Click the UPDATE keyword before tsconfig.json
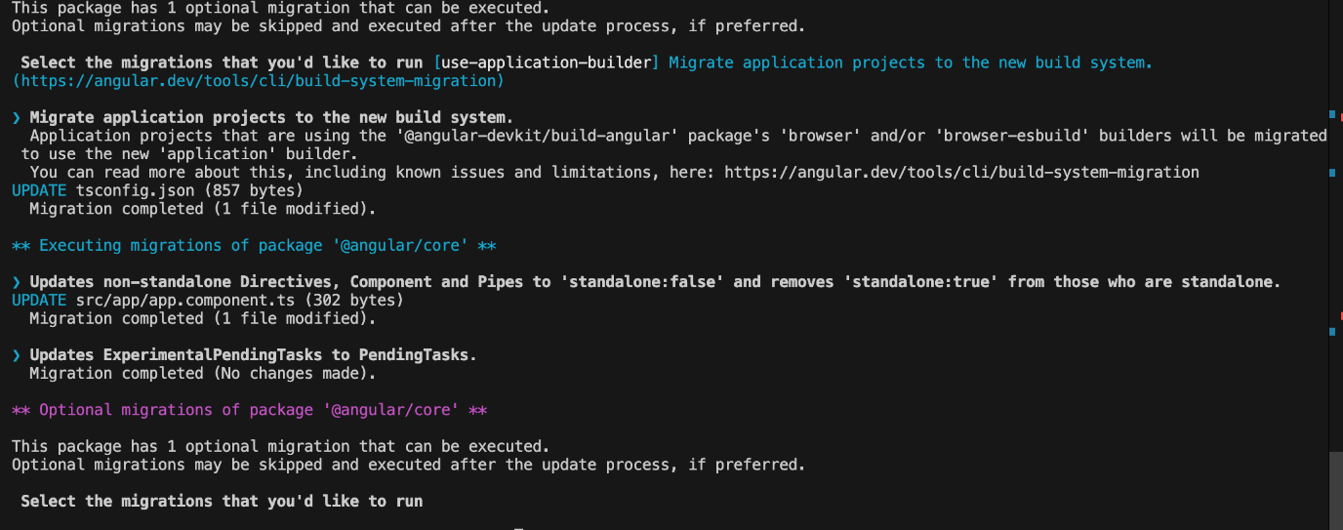The image size is (1343, 530). [39, 190]
